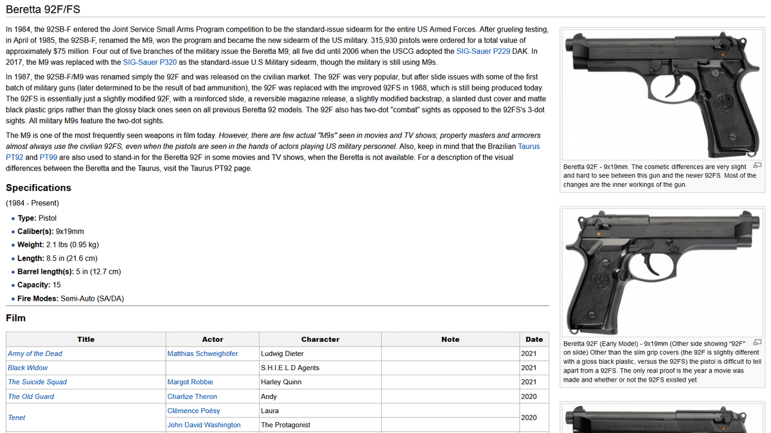Enlarge the Beretta 92F Early Model magnify icon
Screen dimensions: 771x433
[757, 342]
